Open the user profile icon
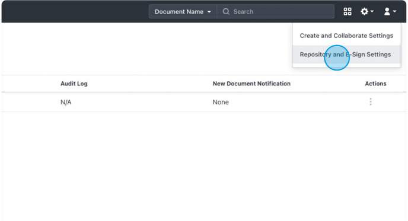 (387, 11)
